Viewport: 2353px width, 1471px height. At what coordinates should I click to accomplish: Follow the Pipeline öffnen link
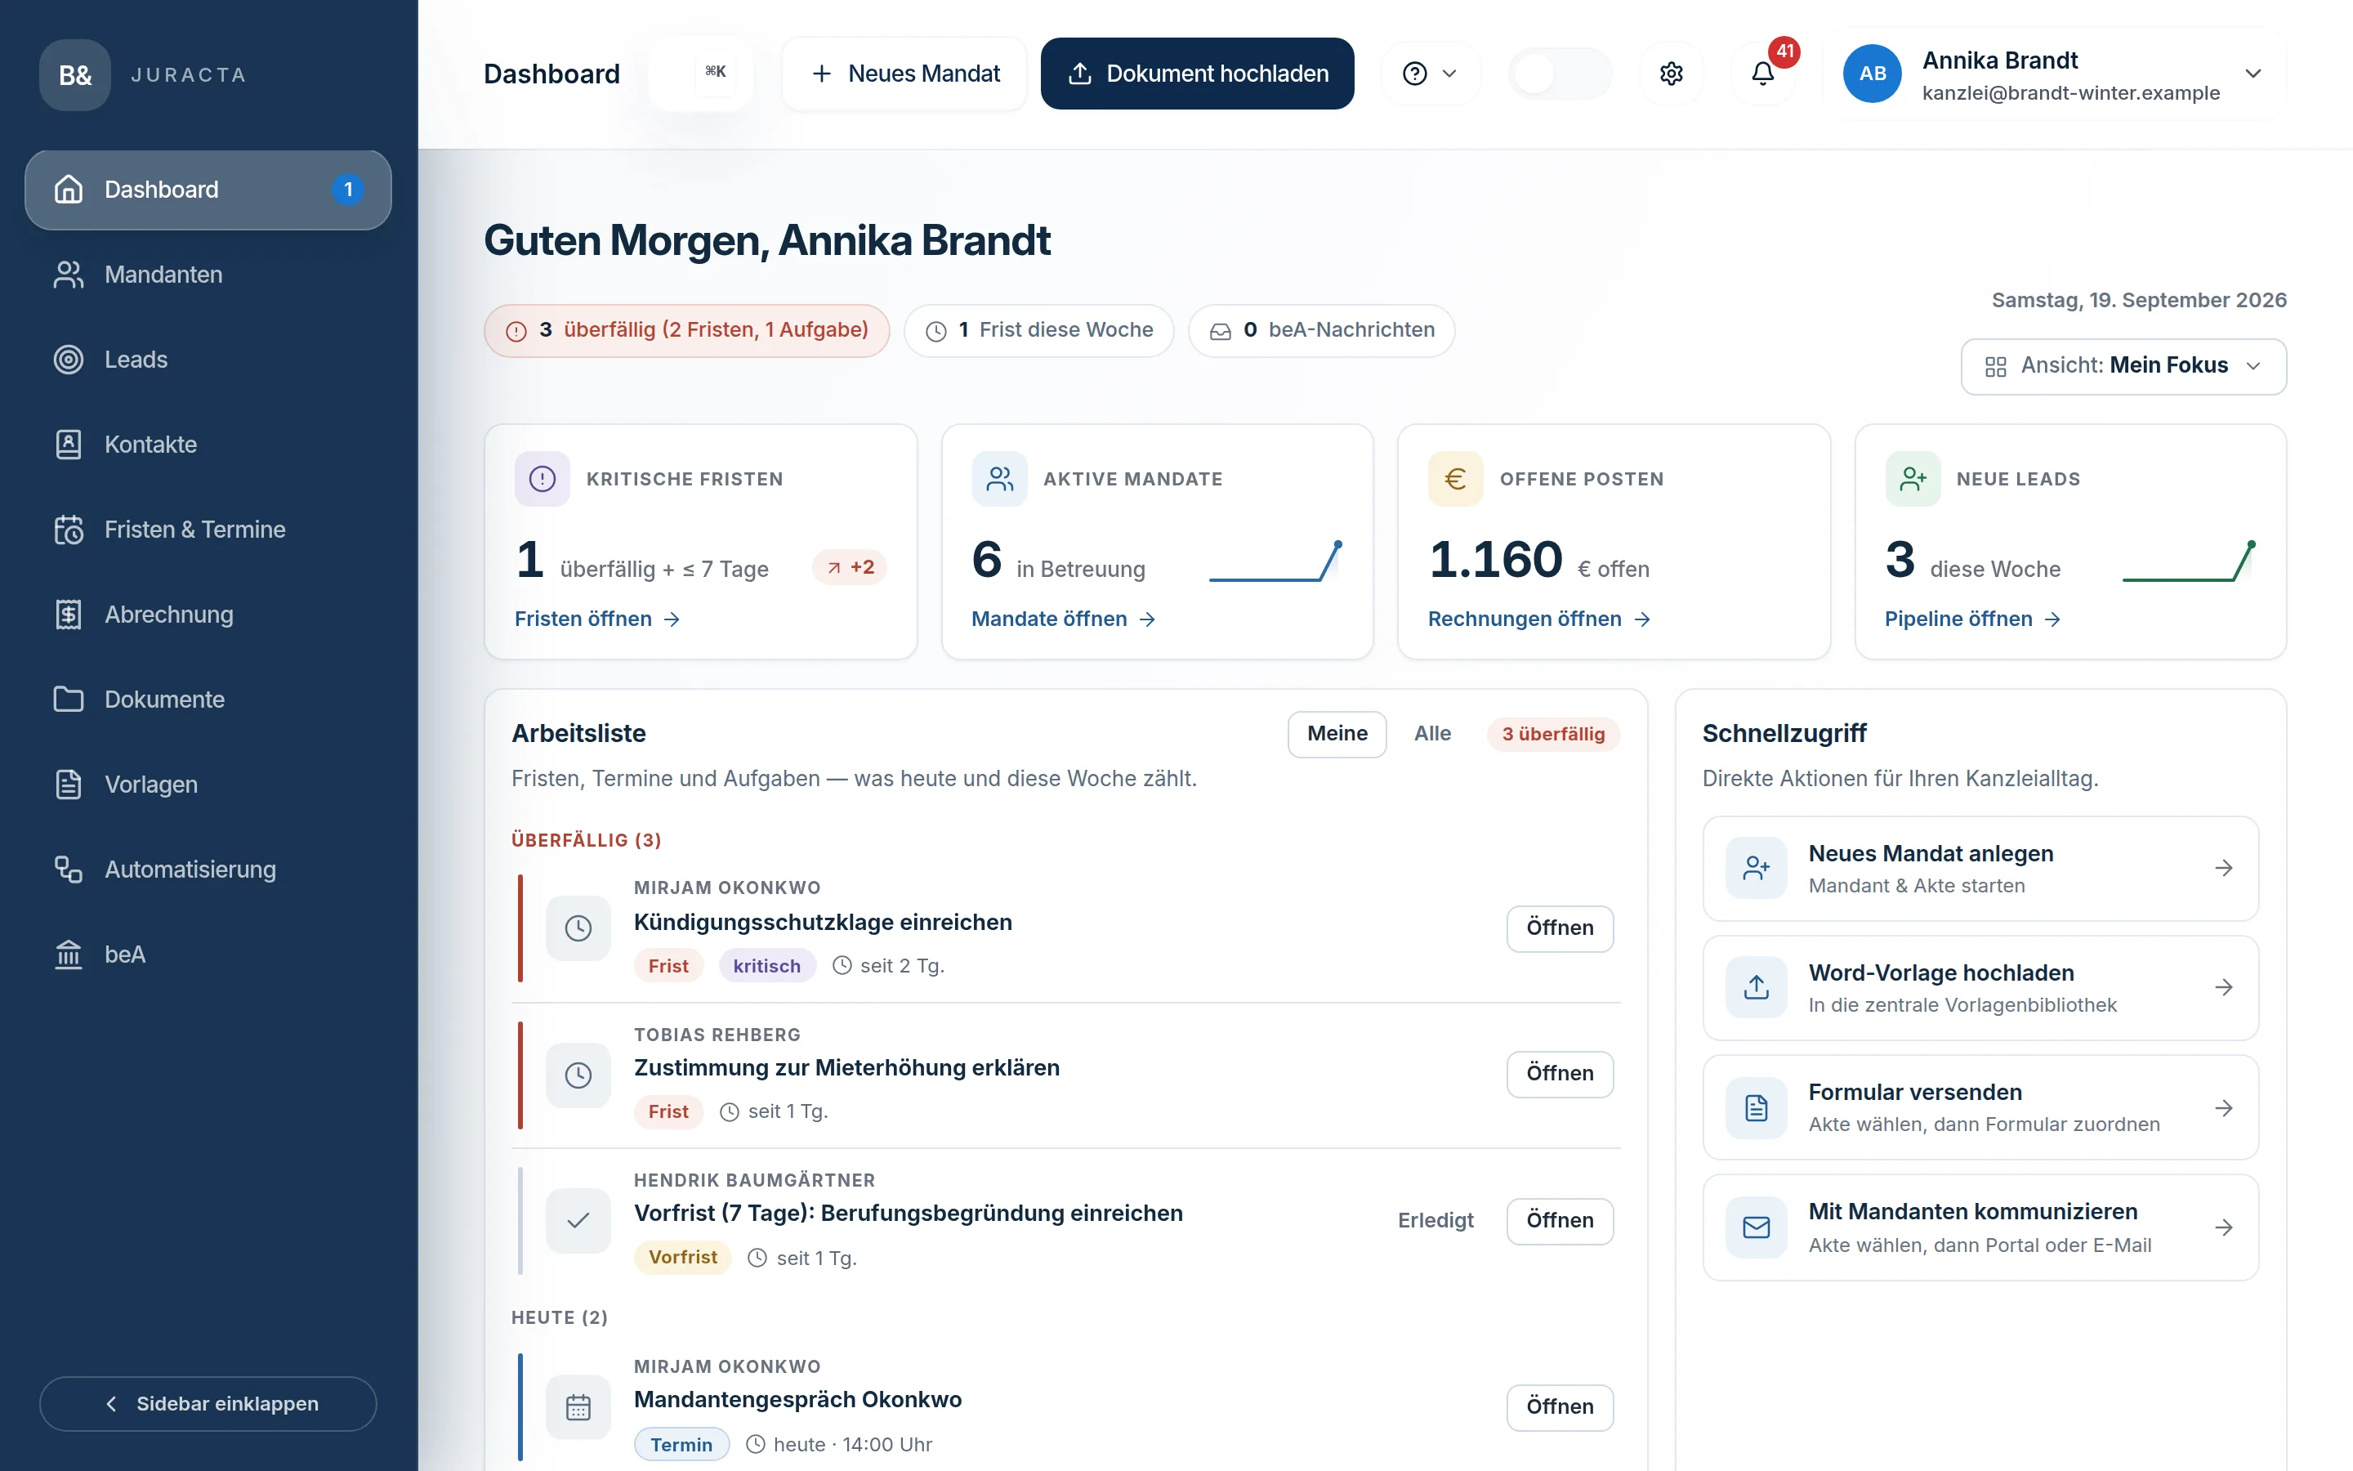[1973, 619]
